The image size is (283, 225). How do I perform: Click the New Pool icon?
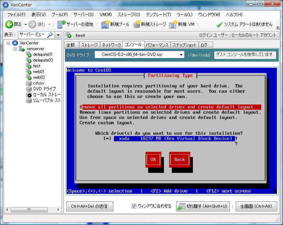(105, 24)
